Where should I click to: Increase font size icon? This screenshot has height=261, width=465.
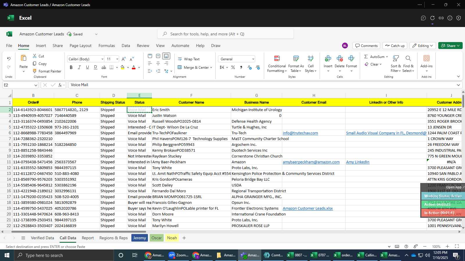124,59
